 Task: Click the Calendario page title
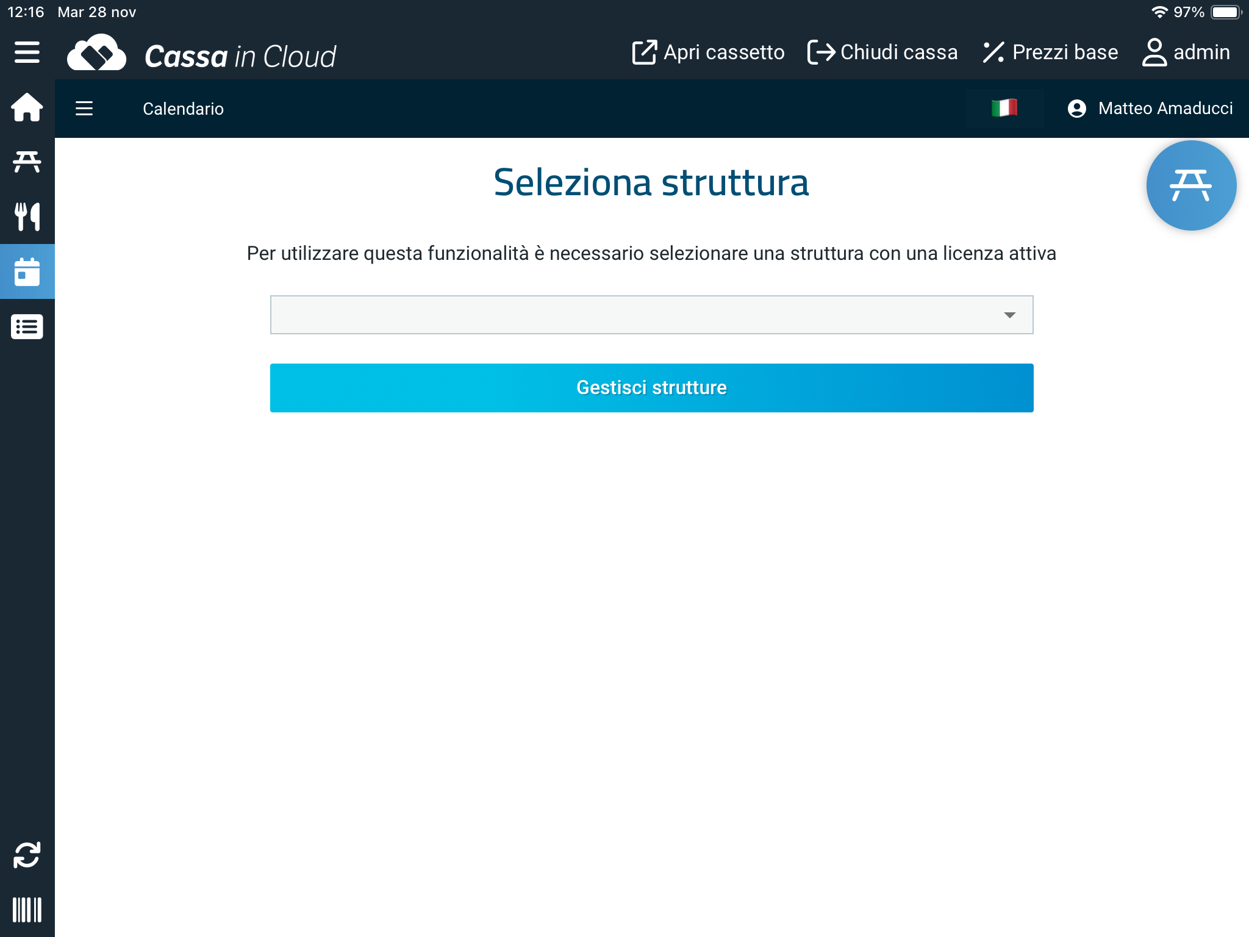pyautogui.click(x=183, y=109)
